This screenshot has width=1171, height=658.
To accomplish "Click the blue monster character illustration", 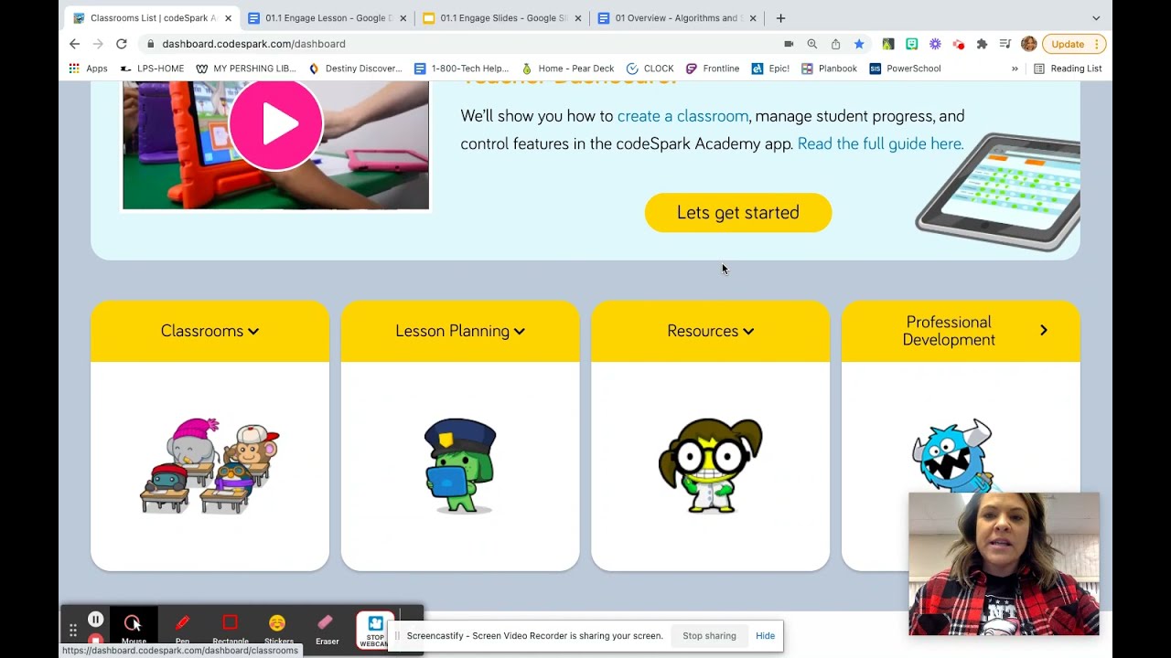I will (951, 457).
